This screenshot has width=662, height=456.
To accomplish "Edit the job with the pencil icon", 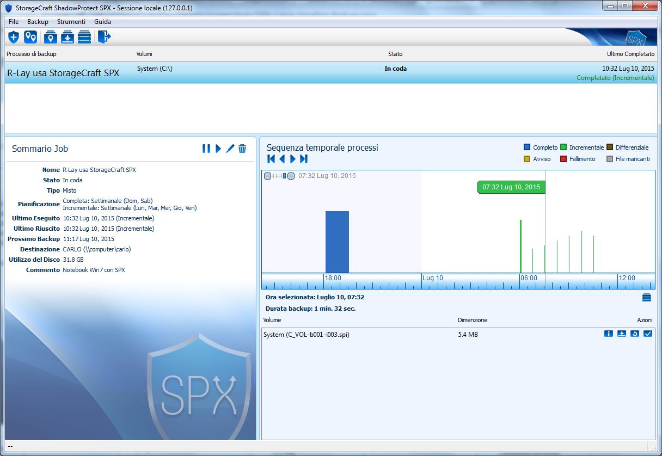I will tap(230, 149).
